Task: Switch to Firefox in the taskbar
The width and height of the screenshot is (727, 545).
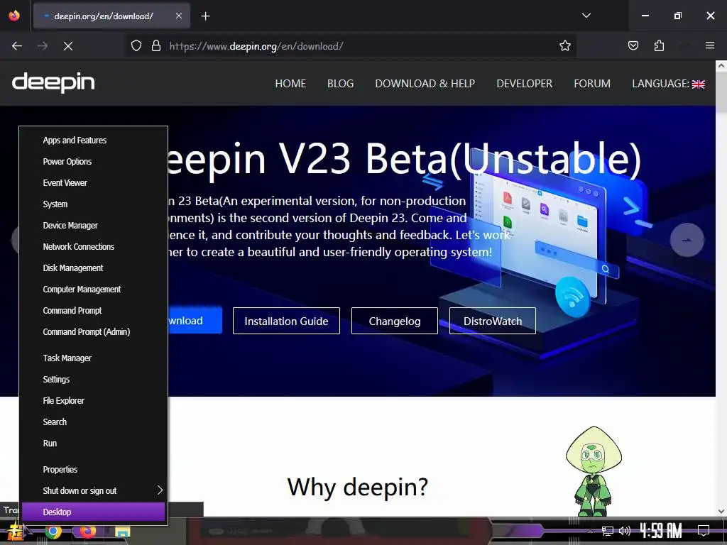Action: 87,532
